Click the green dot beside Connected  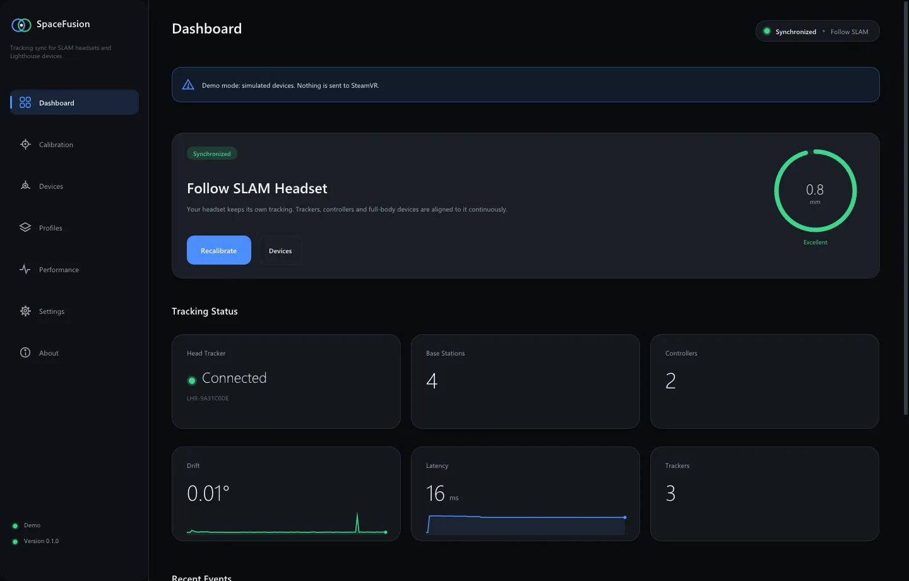click(x=192, y=380)
